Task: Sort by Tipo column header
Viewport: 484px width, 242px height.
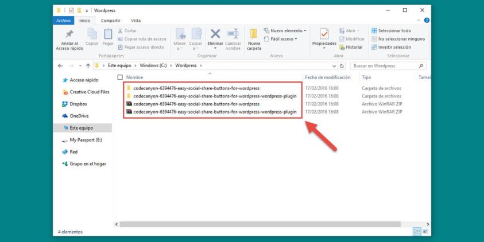Action: coord(366,77)
